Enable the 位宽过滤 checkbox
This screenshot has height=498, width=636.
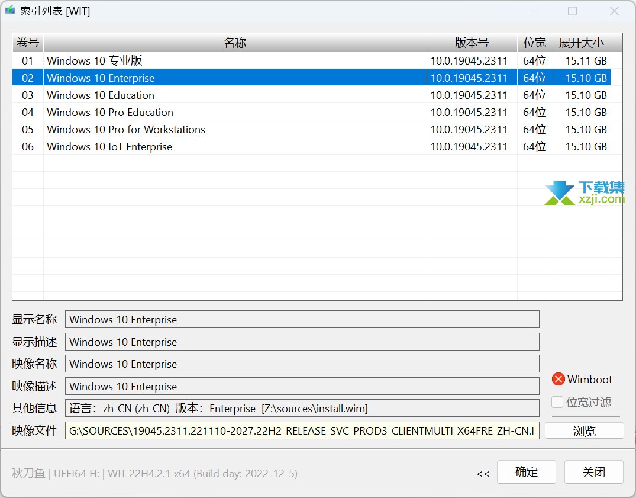click(x=557, y=402)
